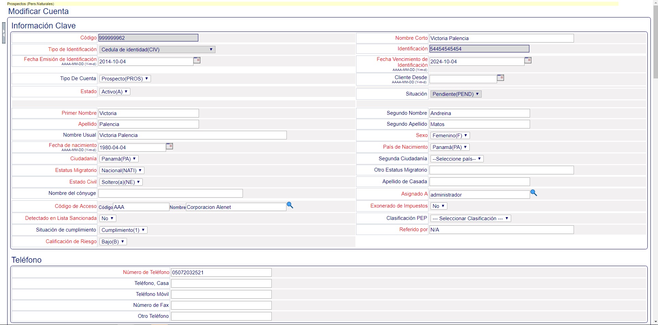Toggle the Exonerado de Impuestos dropdown

438,206
